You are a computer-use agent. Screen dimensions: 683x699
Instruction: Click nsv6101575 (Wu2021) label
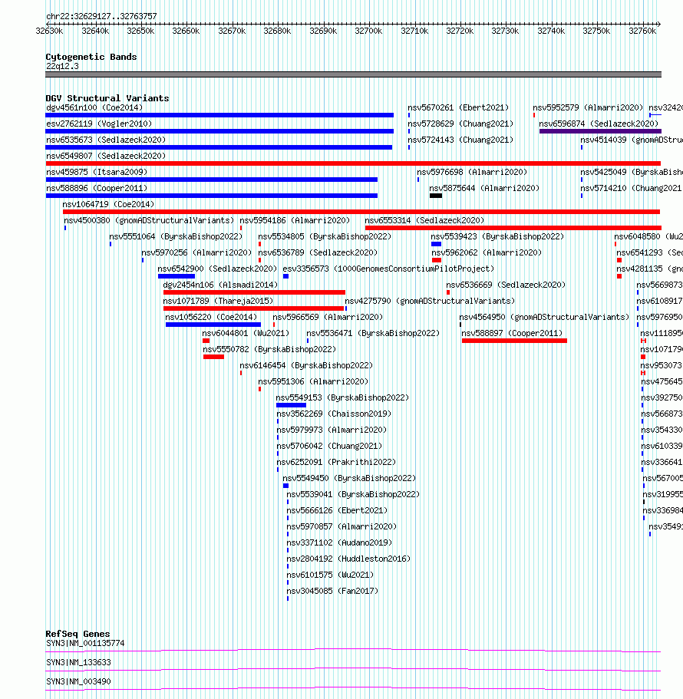pyautogui.click(x=330, y=575)
